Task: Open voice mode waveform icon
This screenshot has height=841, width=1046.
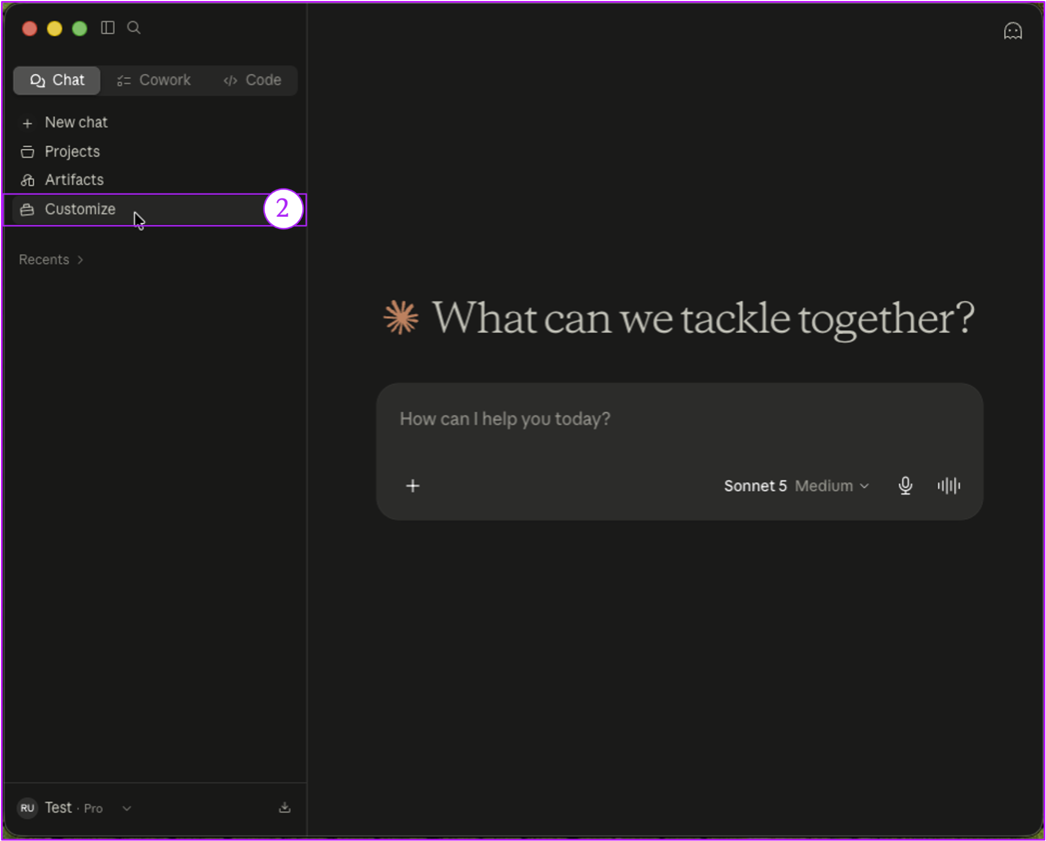Action: coord(948,485)
